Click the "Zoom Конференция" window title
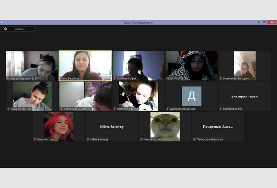 pyautogui.click(x=138, y=22)
